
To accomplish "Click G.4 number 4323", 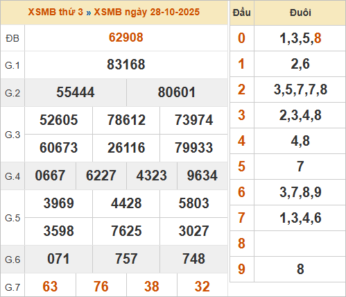I will pos(152,176).
